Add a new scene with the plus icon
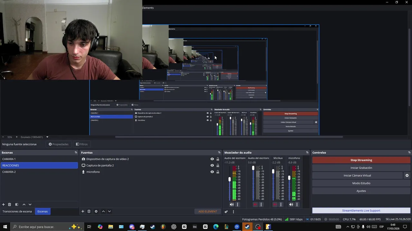This screenshot has width=412, height=231. 4,204
